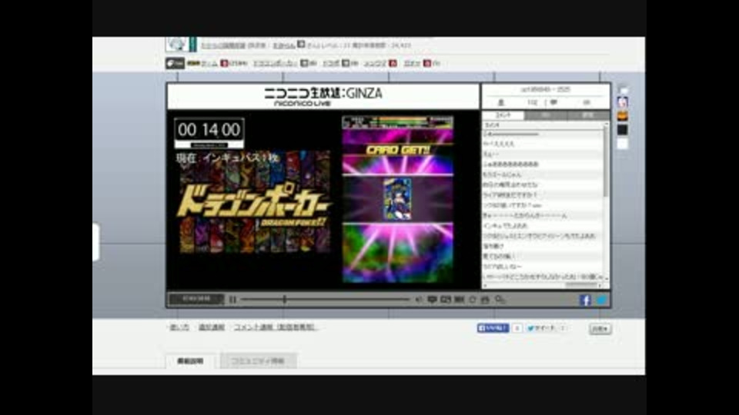Screen dimensions: 739x415
Task: Toggle the comment display speech-bubble icon
Action: [x=432, y=299]
